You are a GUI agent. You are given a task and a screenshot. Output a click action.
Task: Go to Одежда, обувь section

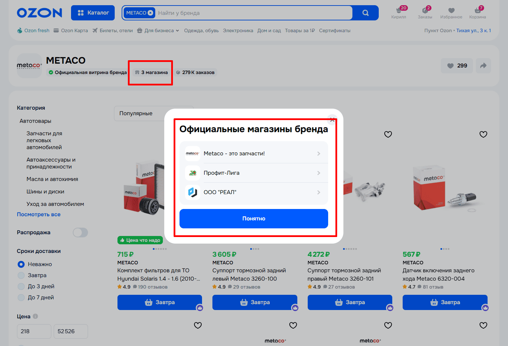click(x=201, y=30)
